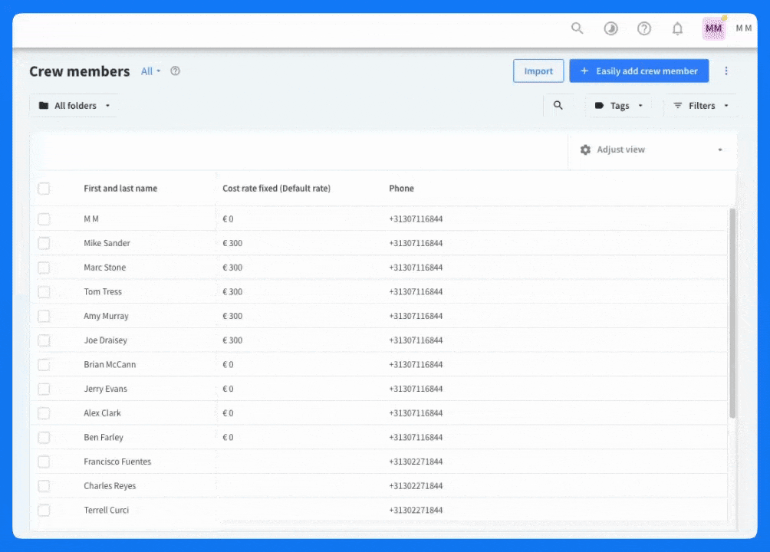Image resolution: width=770 pixels, height=552 pixels.
Task: Open the timer clock icon in top bar
Action: click(610, 28)
